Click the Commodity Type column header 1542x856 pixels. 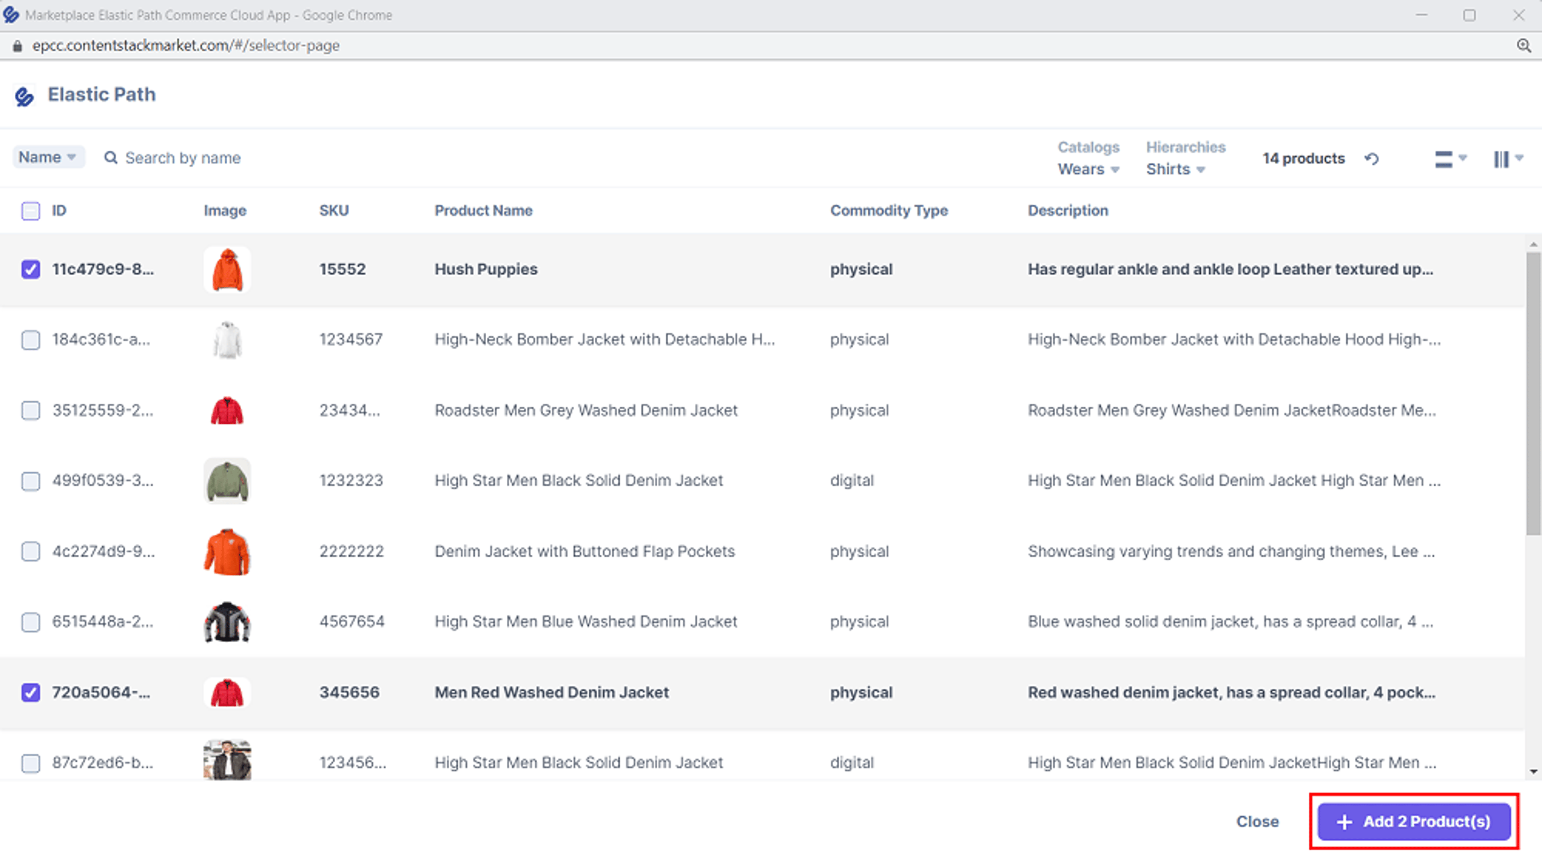[889, 211]
